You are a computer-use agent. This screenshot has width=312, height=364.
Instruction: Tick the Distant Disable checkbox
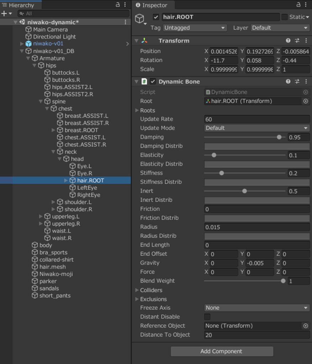point(207,317)
